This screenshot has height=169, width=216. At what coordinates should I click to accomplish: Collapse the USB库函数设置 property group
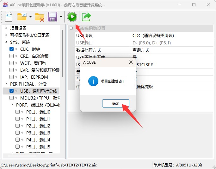pyautogui.click(x=71, y=28)
